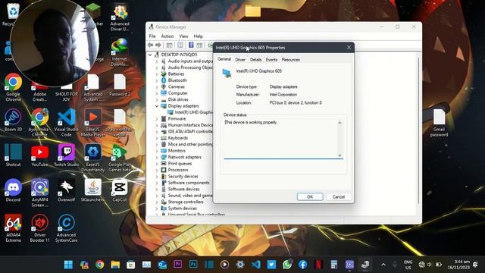Open Driver Booster 11 desktop icon
This screenshot has height=273, width=485.
point(39,228)
